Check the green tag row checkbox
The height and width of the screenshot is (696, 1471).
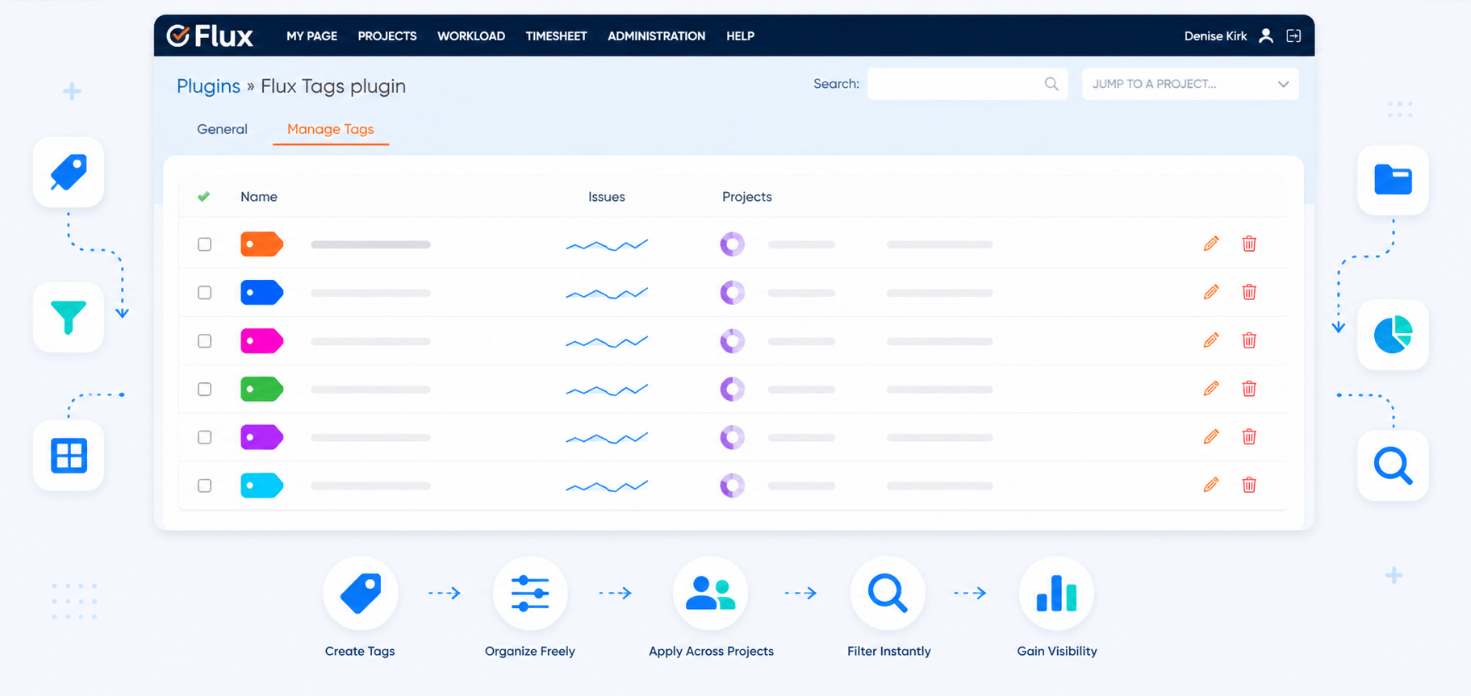tap(205, 390)
